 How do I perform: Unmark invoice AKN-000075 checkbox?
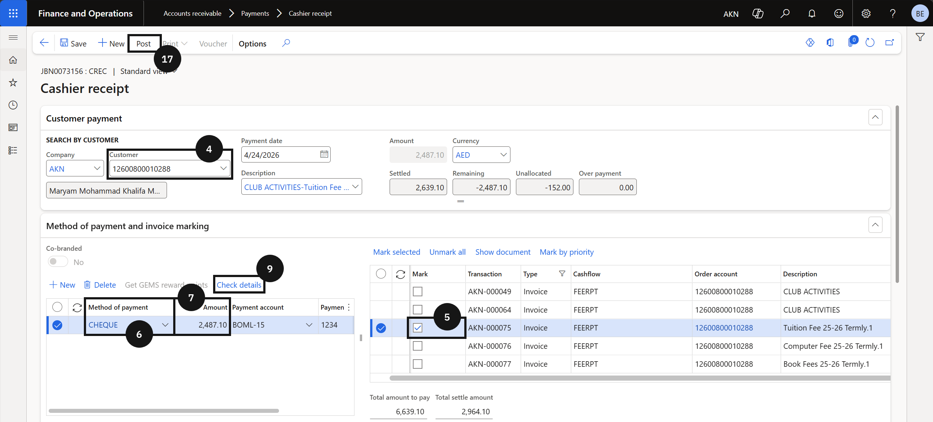(417, 328)
